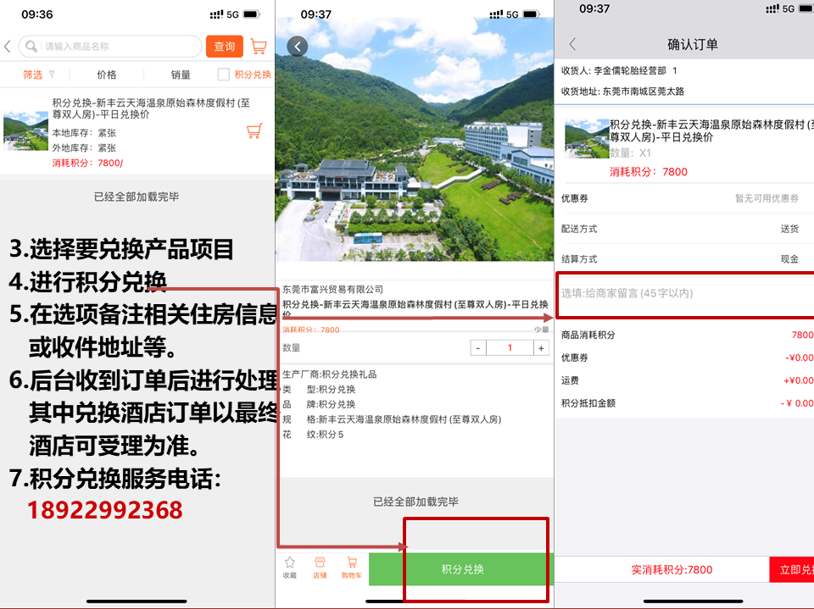Tap the back arrow on the product list
814x610 pixels.
7,47
